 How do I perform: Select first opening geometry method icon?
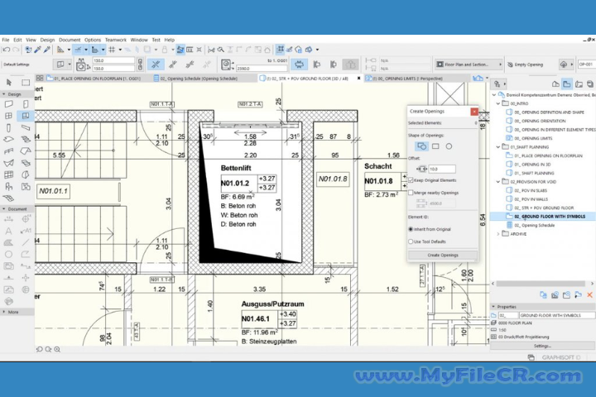pyautogui.click(x=156, y=65)
